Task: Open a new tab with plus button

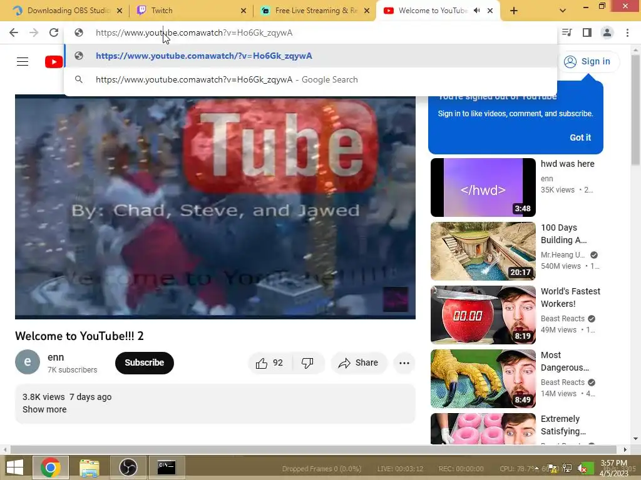Action: (x=514, y=11)
